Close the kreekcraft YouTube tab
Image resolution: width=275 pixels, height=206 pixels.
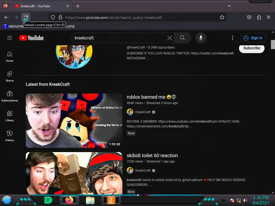coord(68,6)
